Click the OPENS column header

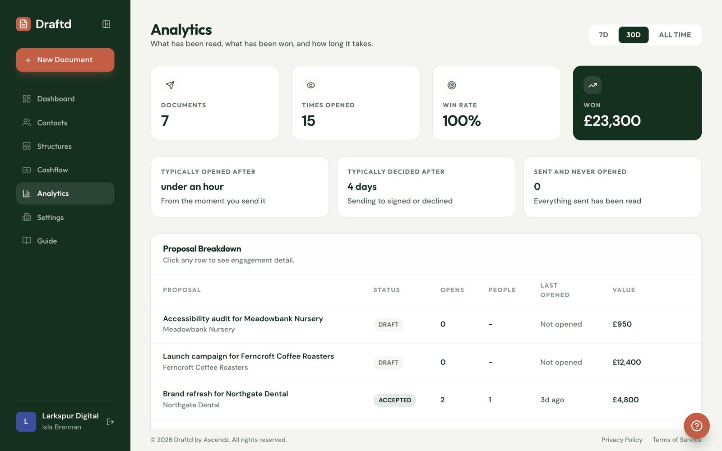click(x=452, y=290)
